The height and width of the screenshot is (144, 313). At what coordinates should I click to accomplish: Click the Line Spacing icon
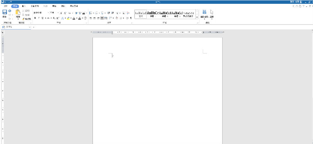pyautogui.click(x=110, y=18)
